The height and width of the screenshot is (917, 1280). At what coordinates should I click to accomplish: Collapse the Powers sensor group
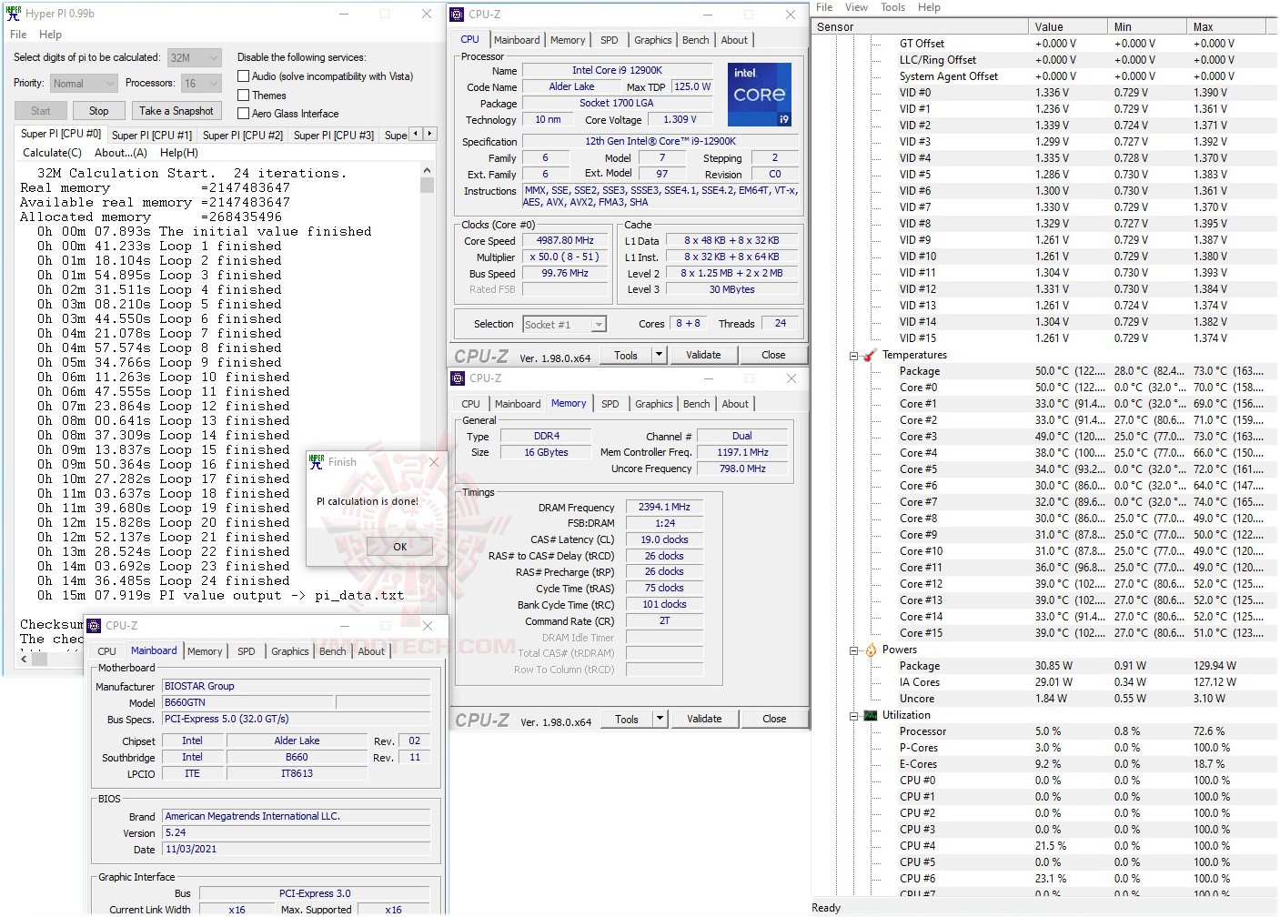pos(853,650)
